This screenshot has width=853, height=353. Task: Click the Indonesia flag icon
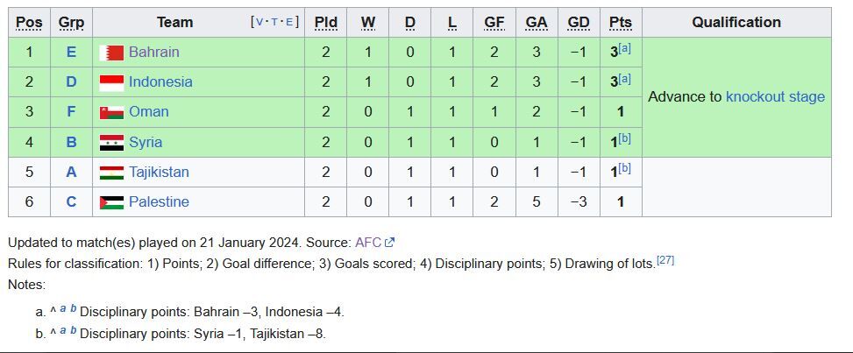(111, 82)
